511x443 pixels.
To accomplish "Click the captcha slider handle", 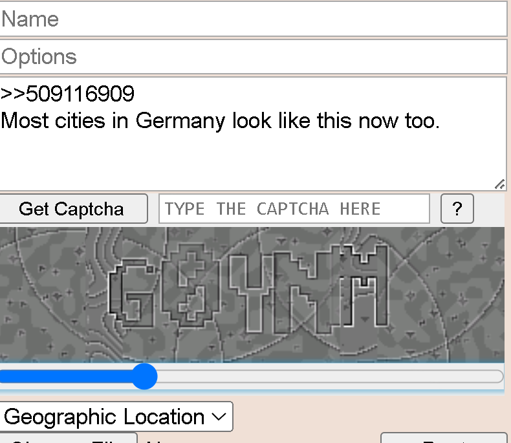I will (x=144, y=376).
